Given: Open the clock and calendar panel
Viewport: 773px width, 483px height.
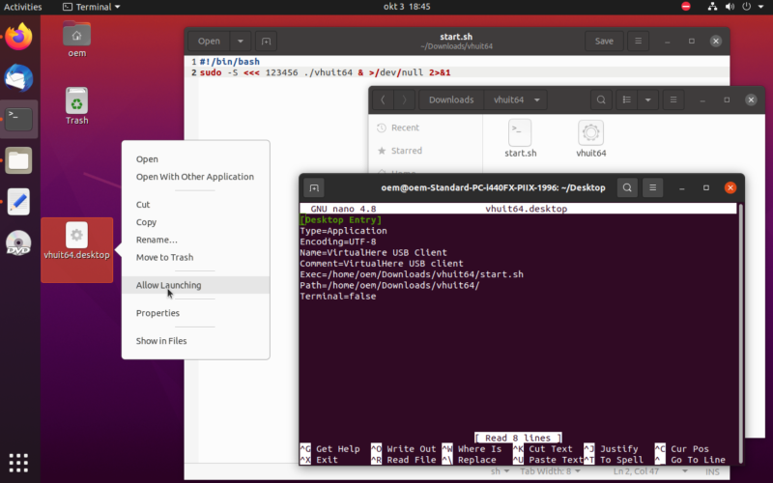Looking at the screenshot, I should [x=407, y=7].
